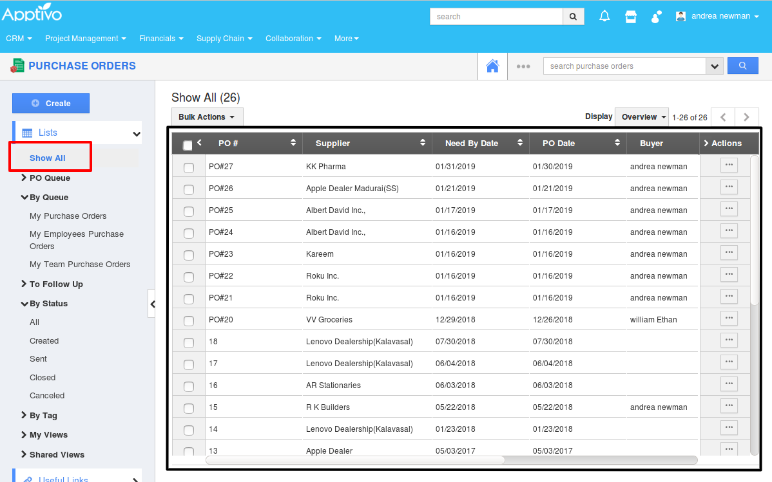Viewport: 772px width, 482px height.
Task: Click the Create button
Action: point(51,104)
